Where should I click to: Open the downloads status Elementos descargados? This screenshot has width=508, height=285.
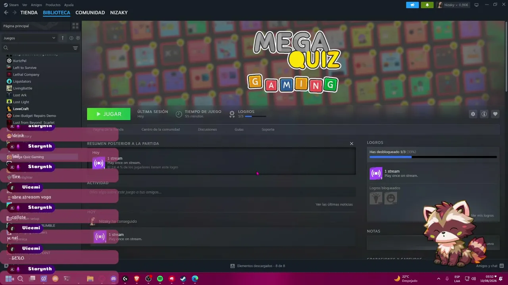(x=258, y=266)
